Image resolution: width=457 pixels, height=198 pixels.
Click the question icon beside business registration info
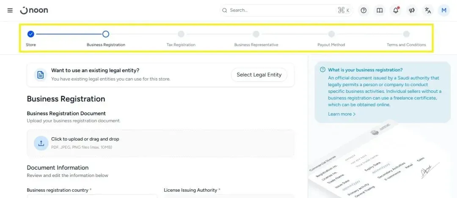pyautogui.click(x=322, y=70)
